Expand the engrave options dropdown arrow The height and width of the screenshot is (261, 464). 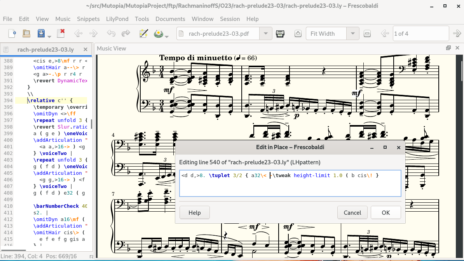pos(167,37)
